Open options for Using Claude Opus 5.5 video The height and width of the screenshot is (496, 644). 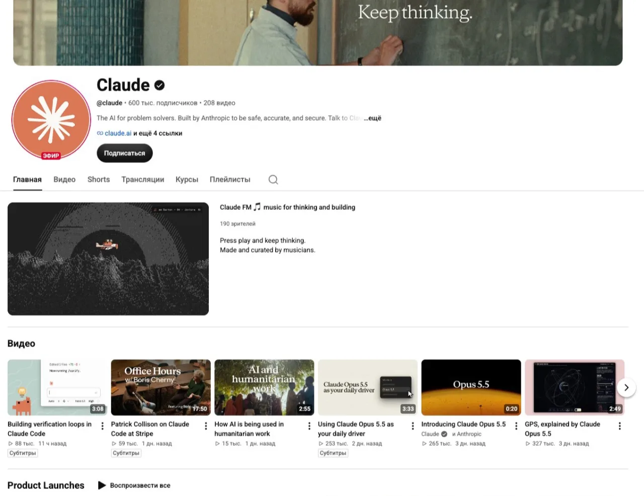413,426
